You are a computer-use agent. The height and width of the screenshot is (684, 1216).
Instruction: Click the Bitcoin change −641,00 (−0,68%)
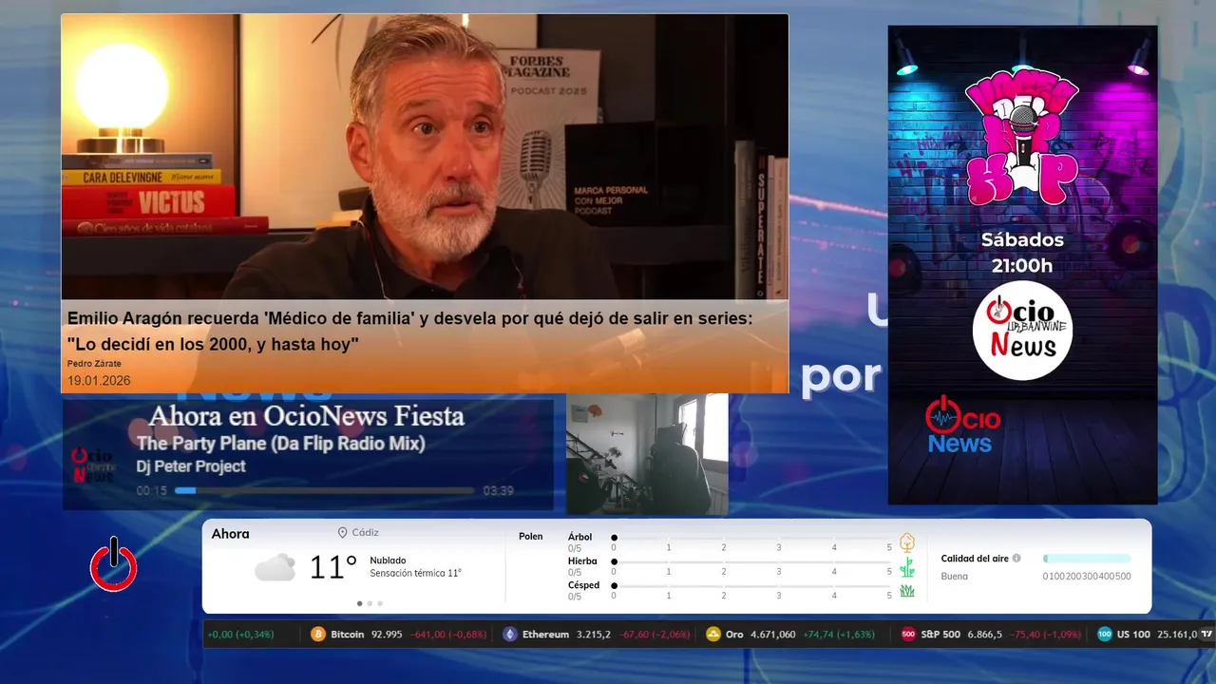(x=448, y=635)
